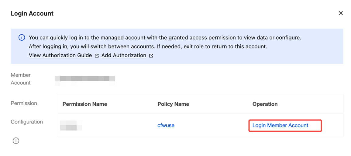Viewport: 351px width, 156px height.
Task: Open the View Authorization Guide link
Action: 60,56
